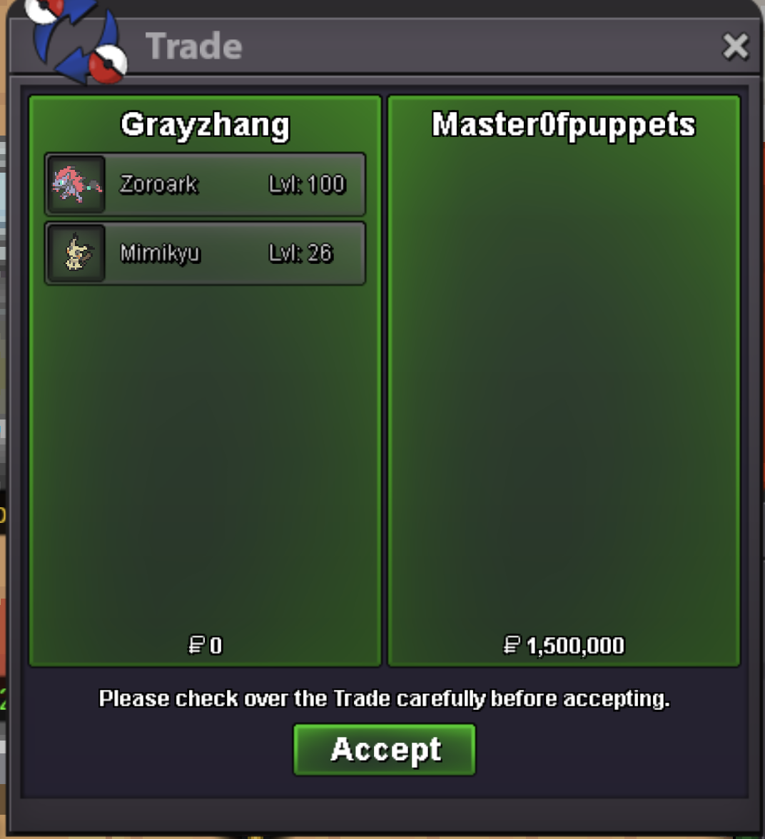The image size is (765, 839).
Task: Select the Zoroark sprite icon
Action: [x=76, y=185]
